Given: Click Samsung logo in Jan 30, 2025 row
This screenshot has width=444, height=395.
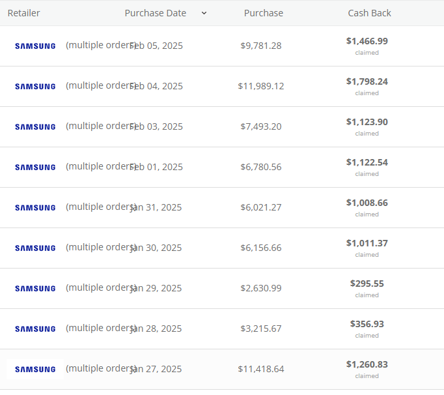Looking at the screenshot, I should pos(35,248).
